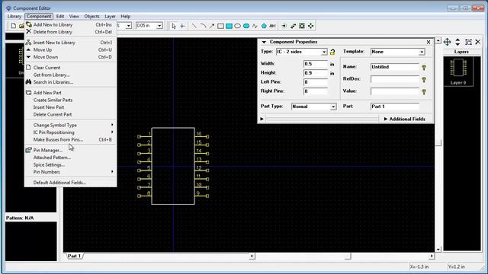488x274 pixels.
Task: Choose Add New to Library
Action: pos(70,24)
